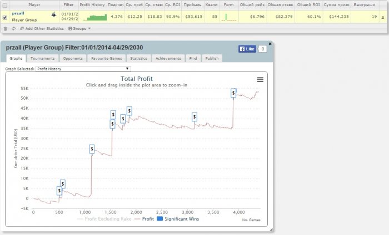Sort by the Profit History column header
The width and height of the screenshot is (389, 235).
[92, 4]
